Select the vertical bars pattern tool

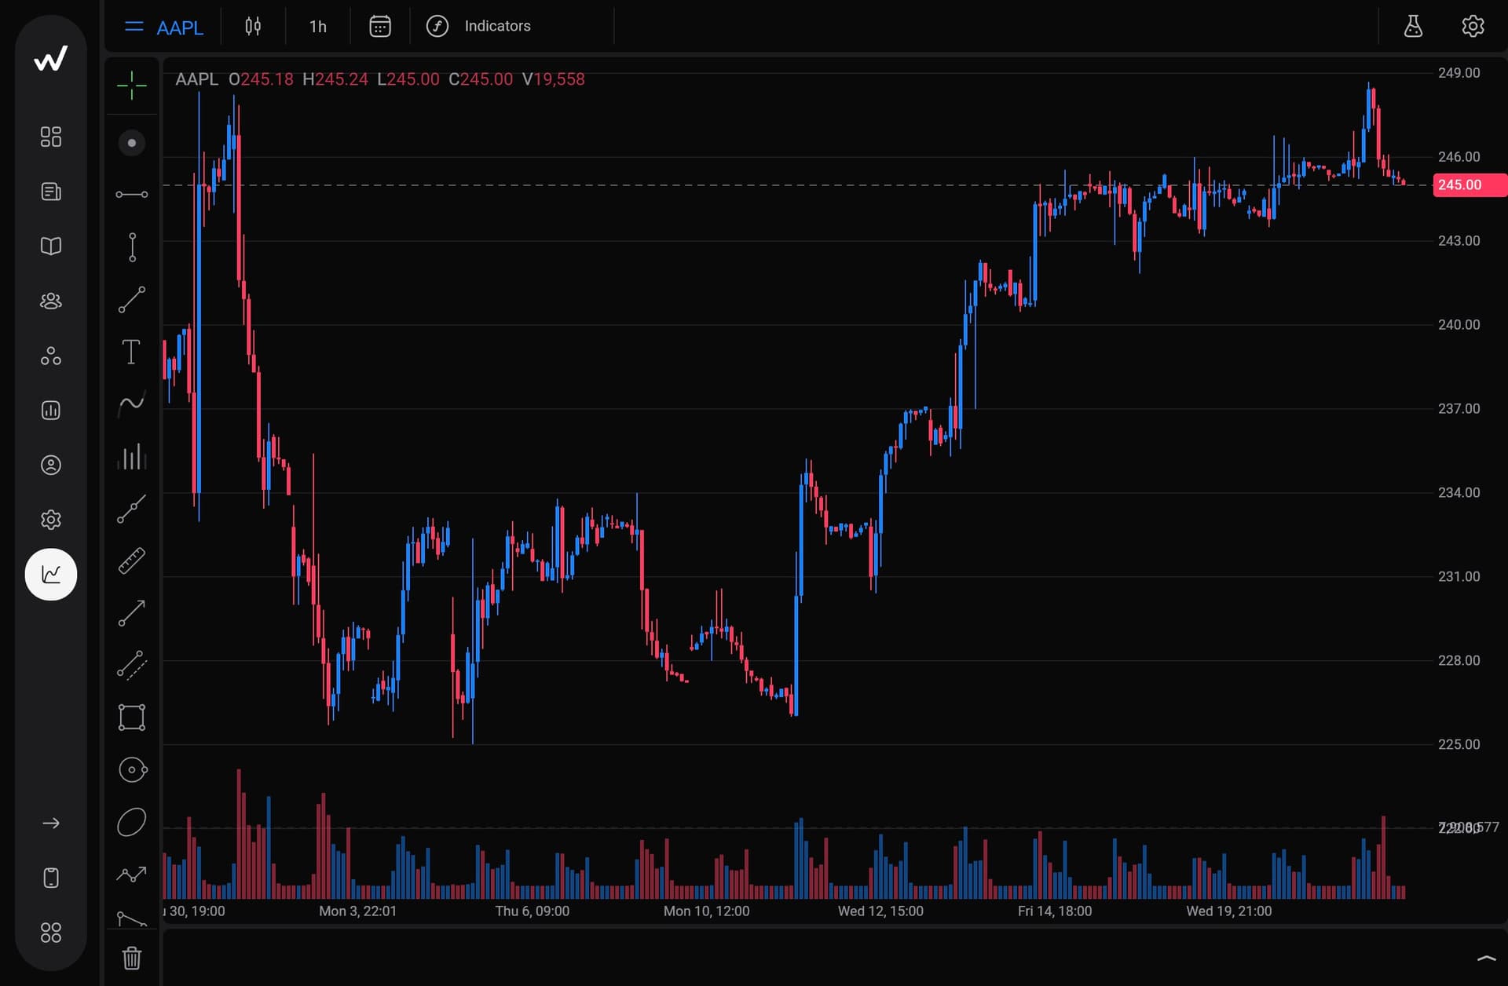[132, 456]
